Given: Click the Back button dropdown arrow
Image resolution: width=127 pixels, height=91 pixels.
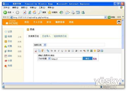Looking at the screenshot, I should pyautogui.click(x=13, y=12).
